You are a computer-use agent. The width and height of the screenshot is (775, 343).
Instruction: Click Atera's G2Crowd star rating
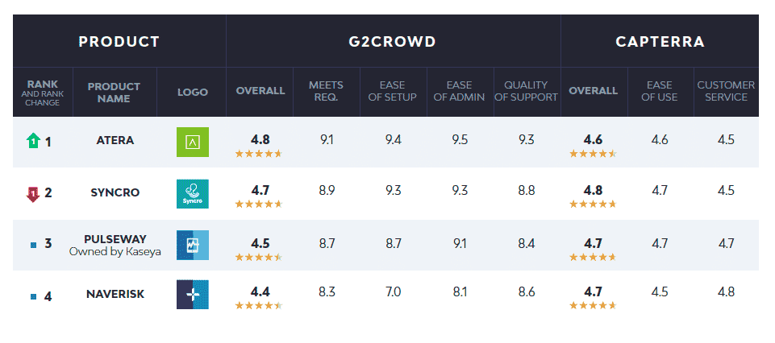[259, 154]
